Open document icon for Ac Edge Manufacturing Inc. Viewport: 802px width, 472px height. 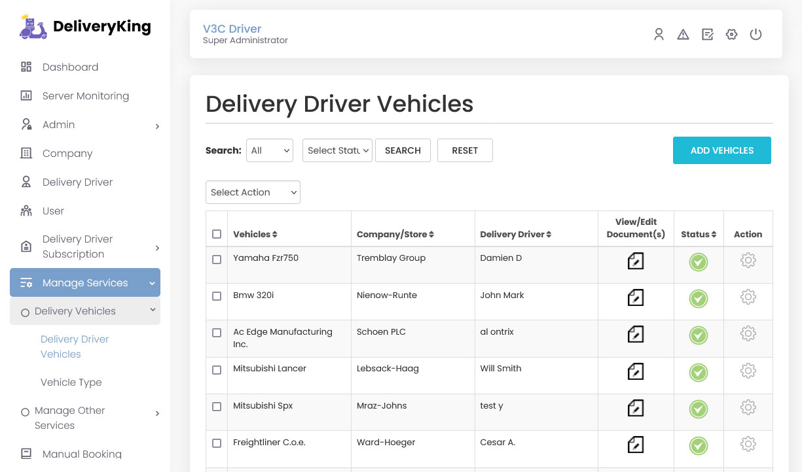click(635, 335)
